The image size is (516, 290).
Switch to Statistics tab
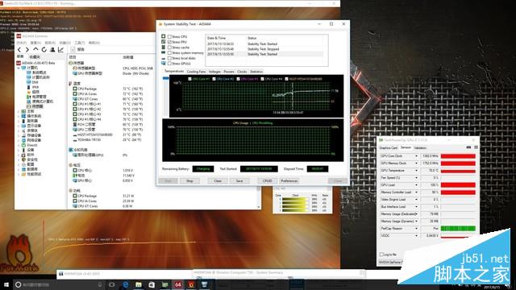point(256,72)
